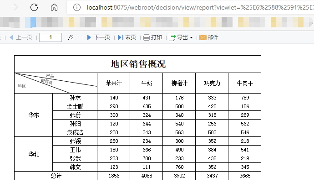Viewport: 314px width, 188px height.
Task: Click value 644 in 孙阳 row
Action: click(x=147, y=124)
